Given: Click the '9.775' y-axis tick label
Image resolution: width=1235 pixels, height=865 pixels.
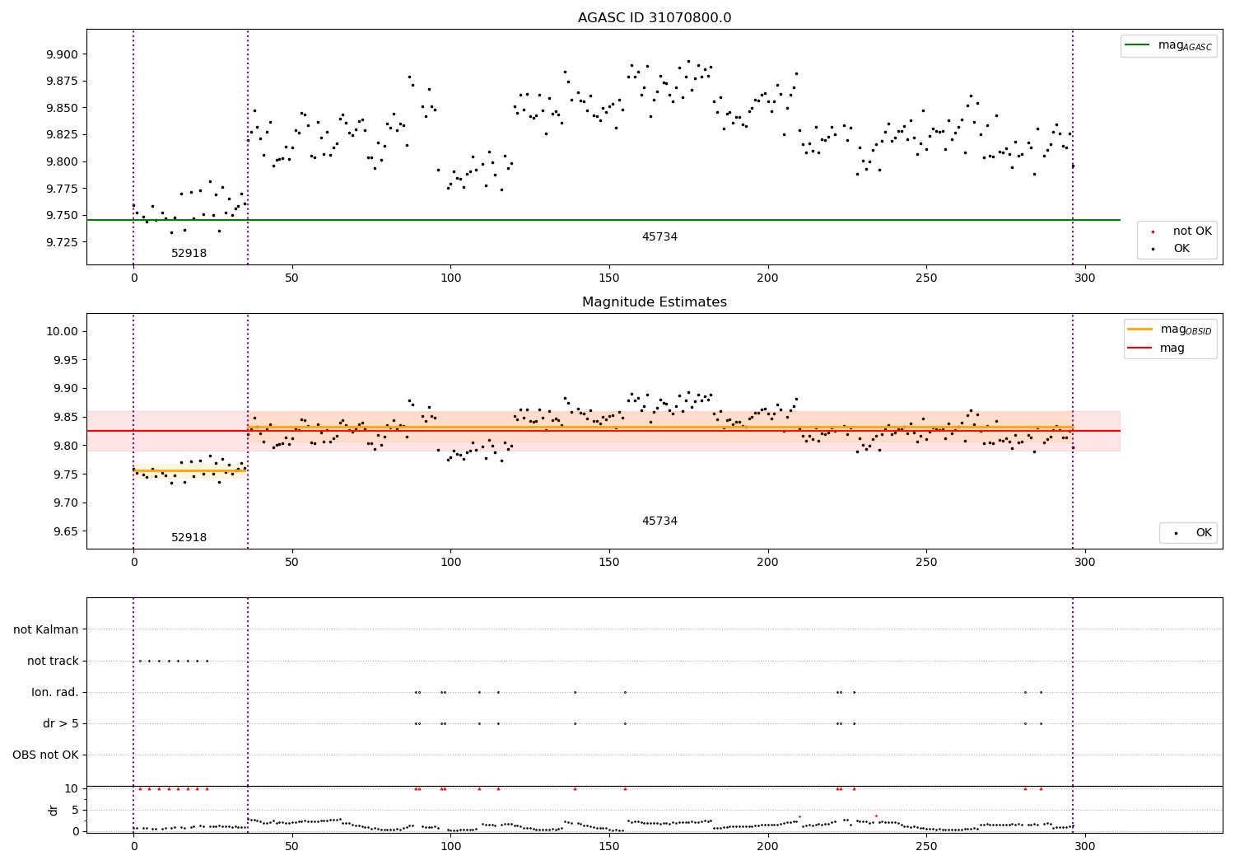Looking at the screenshot, I should pos(62,189).
